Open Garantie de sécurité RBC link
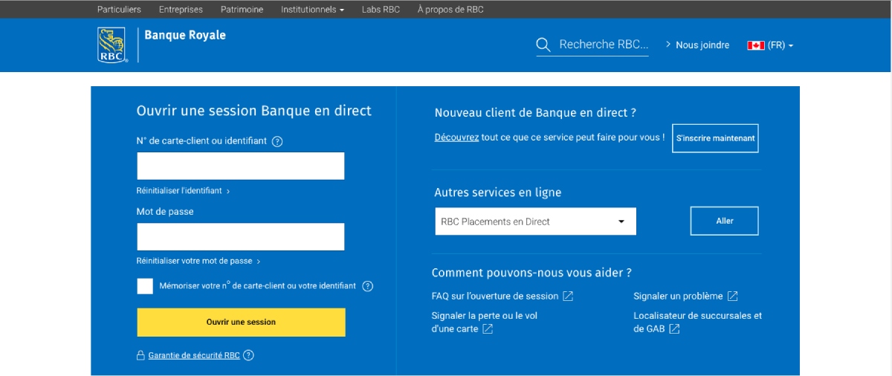The width and height of the screenshot is (892, 376). tap(194, 355)
